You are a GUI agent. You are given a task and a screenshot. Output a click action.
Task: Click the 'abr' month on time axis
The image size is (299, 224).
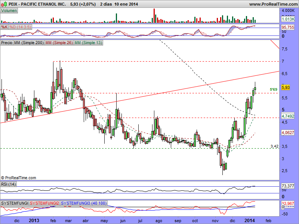click(85, 221)
